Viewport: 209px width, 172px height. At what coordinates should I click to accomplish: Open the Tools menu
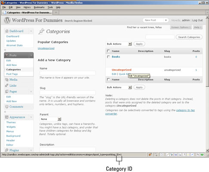coord(50,7)
